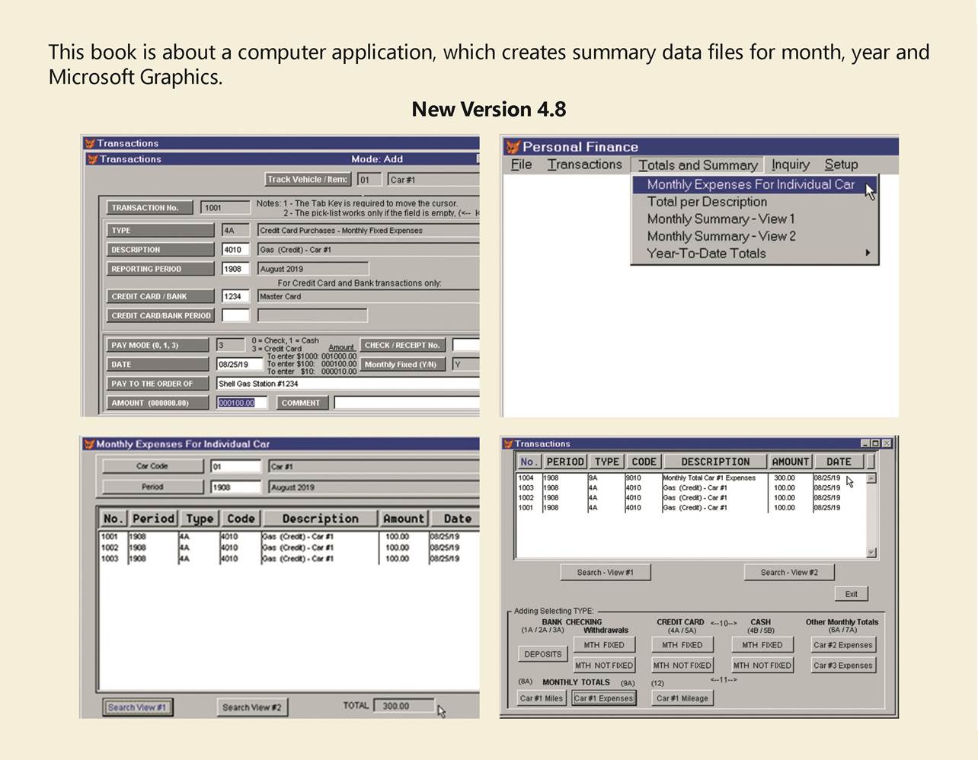Click the DEPOSITS button
Viewport: 978px width, 760px height.
(543, 654)
